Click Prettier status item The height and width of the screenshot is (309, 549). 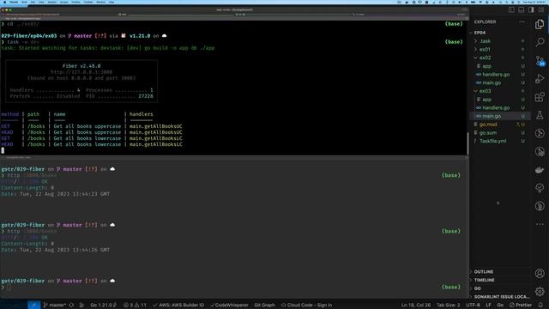click(521, 306)
